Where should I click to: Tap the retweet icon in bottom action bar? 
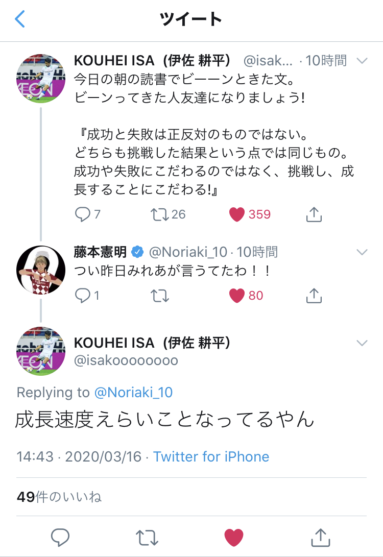click(x=147, y=537)
